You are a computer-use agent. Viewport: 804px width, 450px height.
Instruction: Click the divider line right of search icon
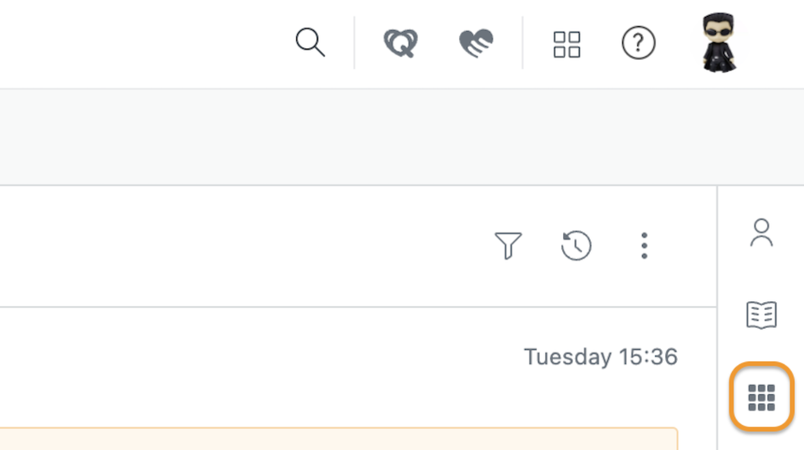pyautogui.click(x=354, y=43)
